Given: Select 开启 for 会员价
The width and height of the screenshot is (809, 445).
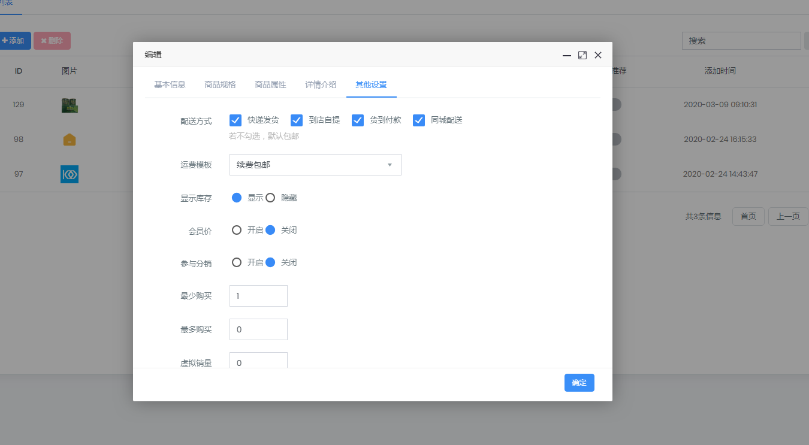Looking at the screenshot, I should pyautogui.click(x=237, y=230).
